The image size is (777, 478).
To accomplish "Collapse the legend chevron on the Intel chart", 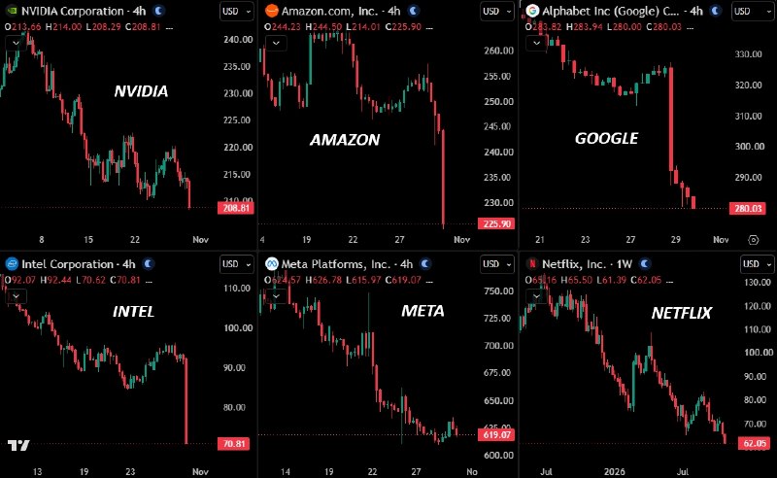I will click(16, 296).
